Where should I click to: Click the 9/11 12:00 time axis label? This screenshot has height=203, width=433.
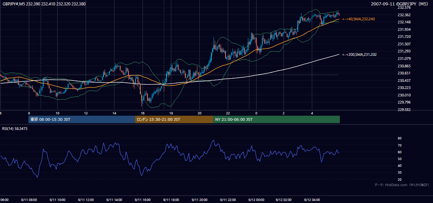86,200
